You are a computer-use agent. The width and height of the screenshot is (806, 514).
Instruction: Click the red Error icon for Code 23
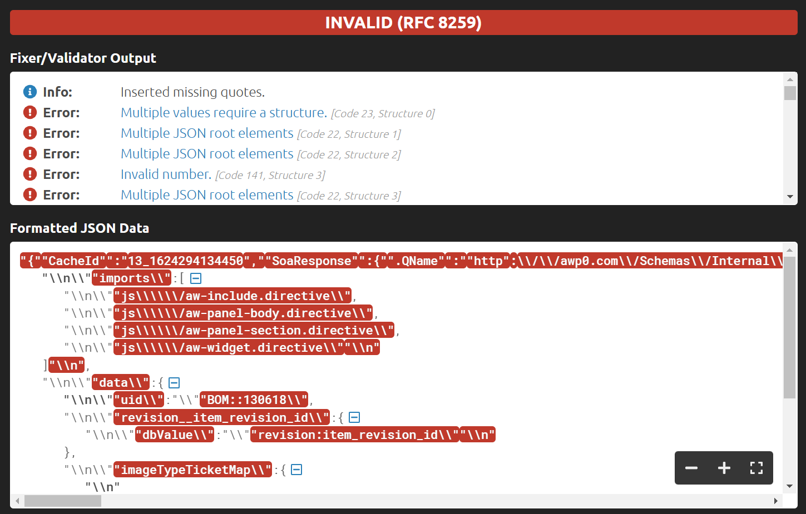[x=29, y=112]
